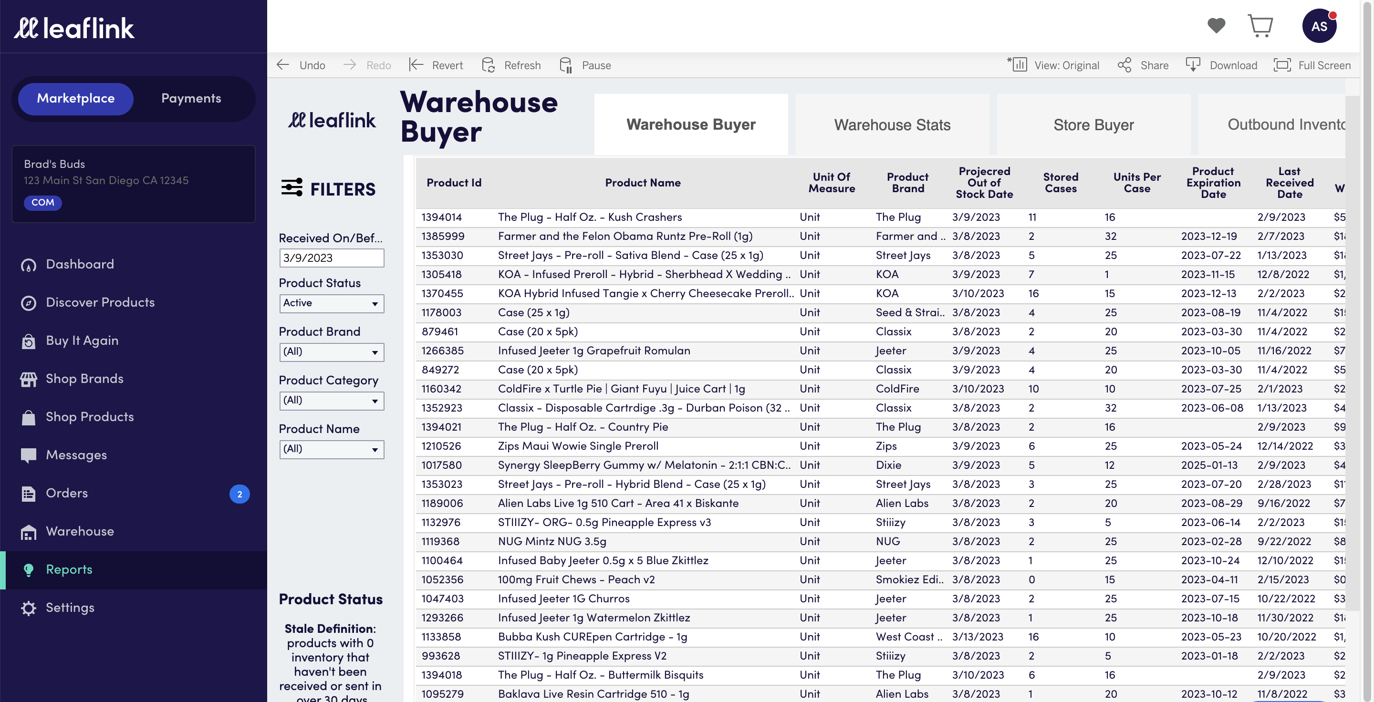Click the Warehouse building icon

[x=28, y=532]
